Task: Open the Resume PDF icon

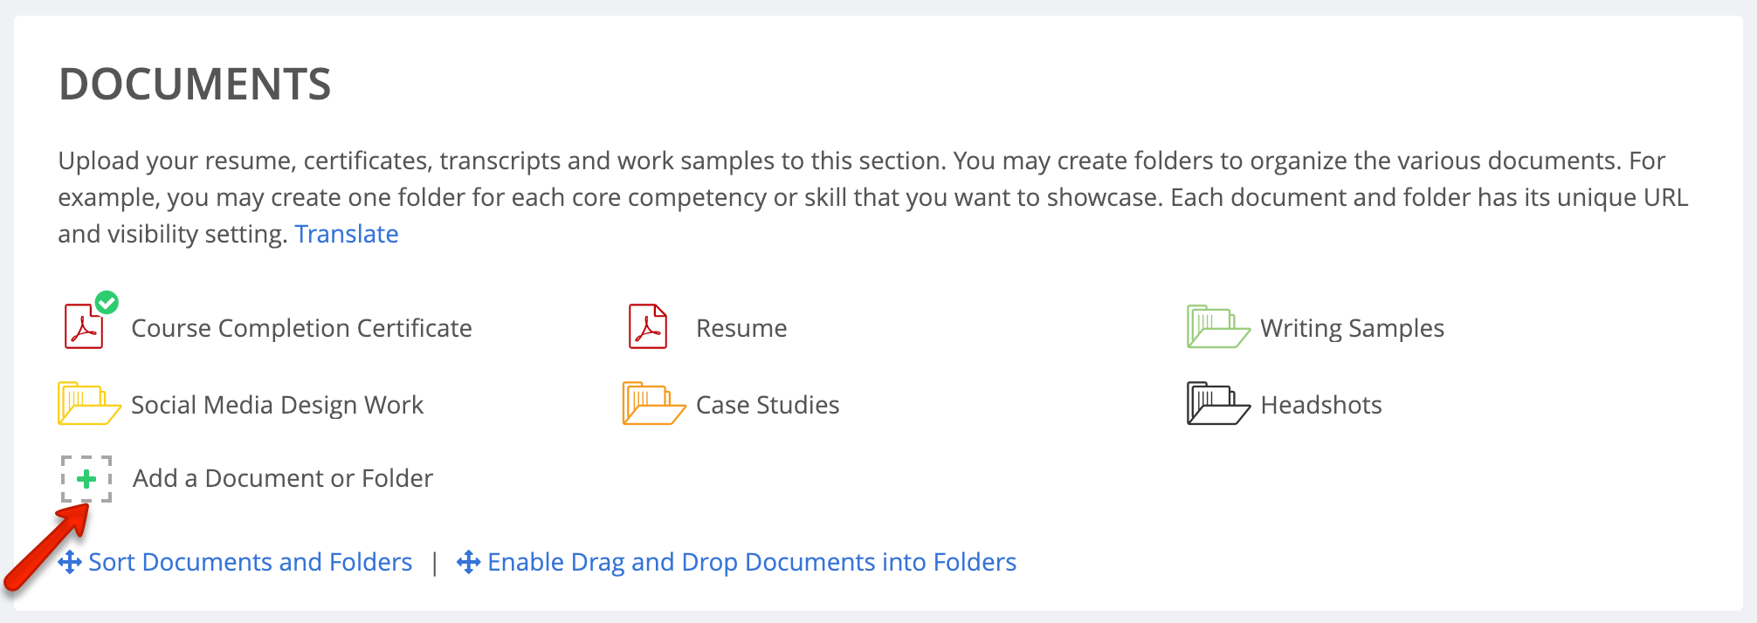Action: tap(648, 326)
